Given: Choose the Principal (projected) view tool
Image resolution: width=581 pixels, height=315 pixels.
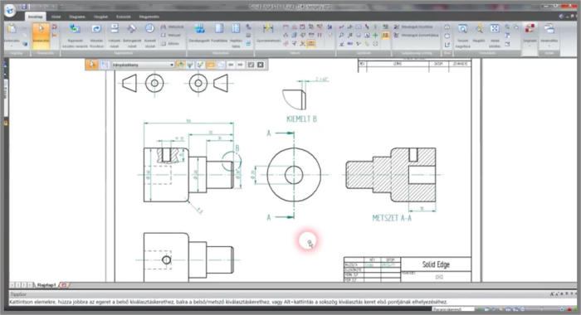Looking at the screenshot, I should [x=115, y=36].
